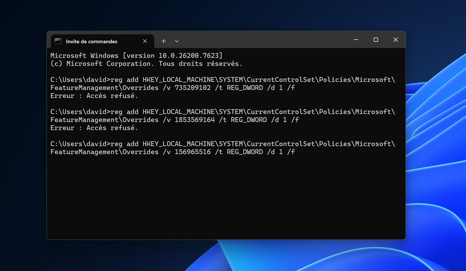Open a new terminal tab
This screenshot has width=466, height=271.
[164, 41]
